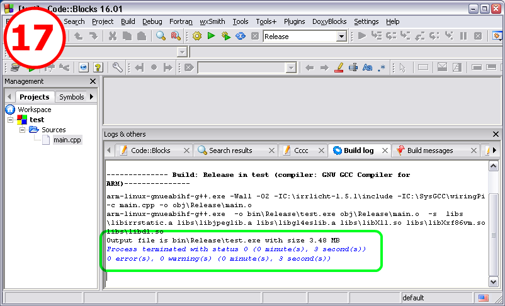Open the incremental search history dropdown
The height and width of the screenshot is (306, 505).
pos(291,67)
